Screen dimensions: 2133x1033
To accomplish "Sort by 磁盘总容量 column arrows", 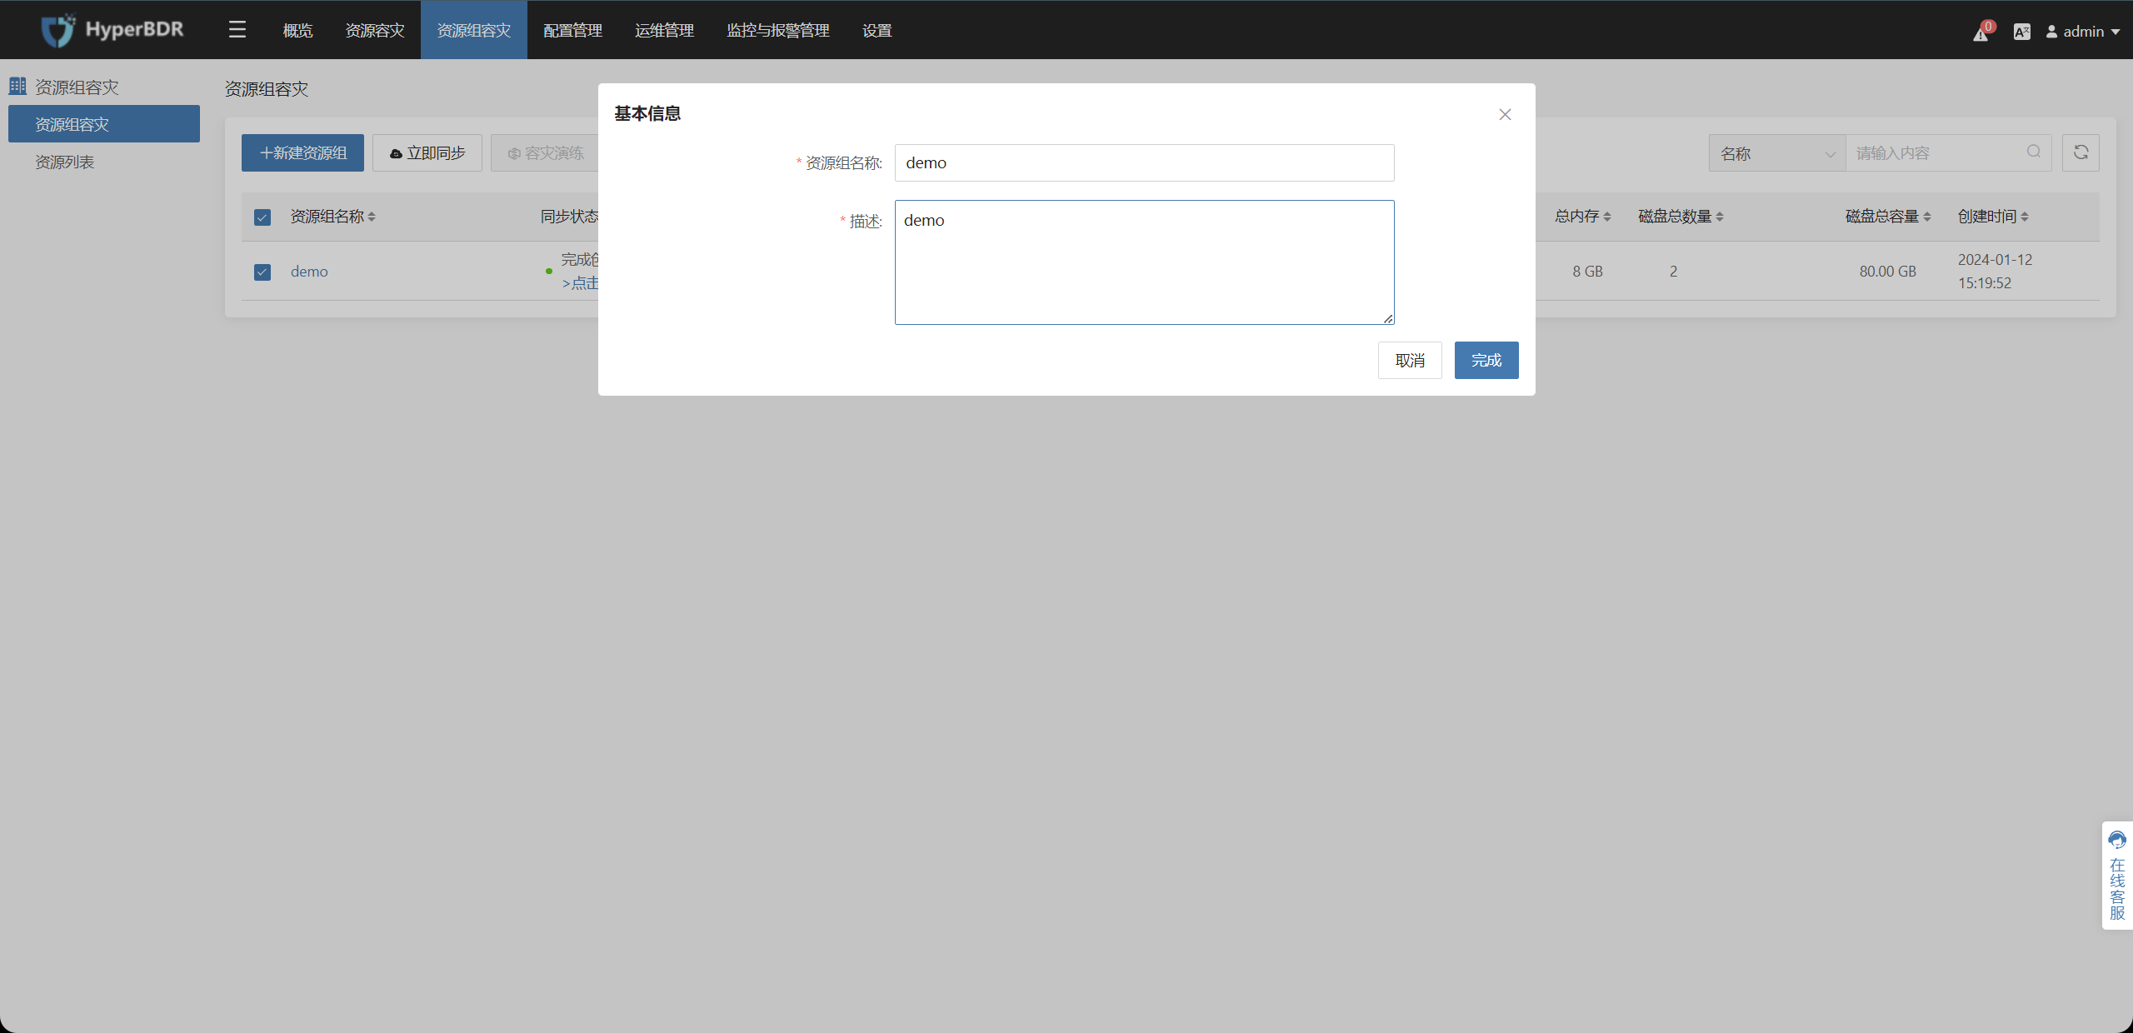I will click(1927, 217).
